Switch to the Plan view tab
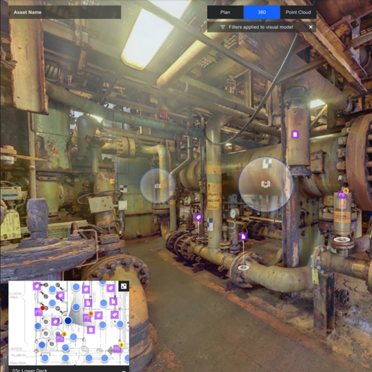Viewport: 372px width, 372px height. [225, 12]
